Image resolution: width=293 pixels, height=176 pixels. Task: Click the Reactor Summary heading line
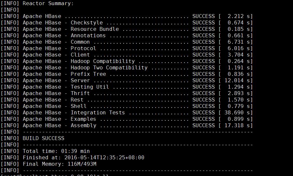click(x=37, y=4)
